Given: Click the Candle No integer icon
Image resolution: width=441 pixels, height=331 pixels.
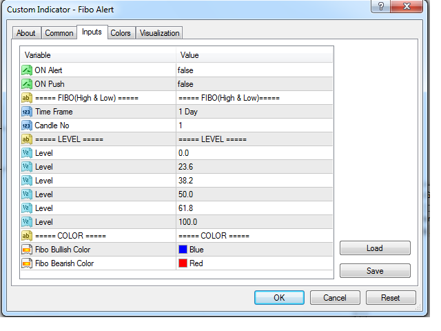Looking at the screenshot, I should coord(27,126).
